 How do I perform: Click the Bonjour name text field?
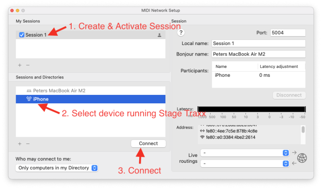[x=258, y=54]
